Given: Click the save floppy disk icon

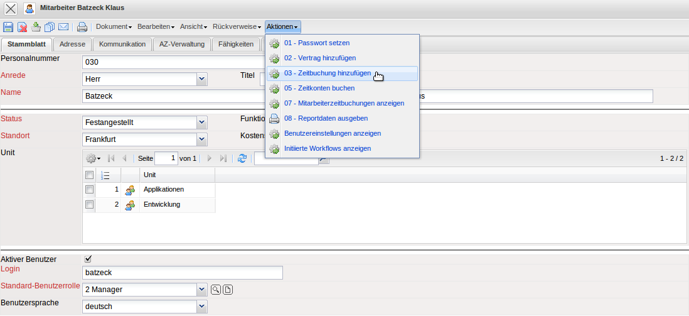Looking at the screenshot, I should [x=8, y=26].
